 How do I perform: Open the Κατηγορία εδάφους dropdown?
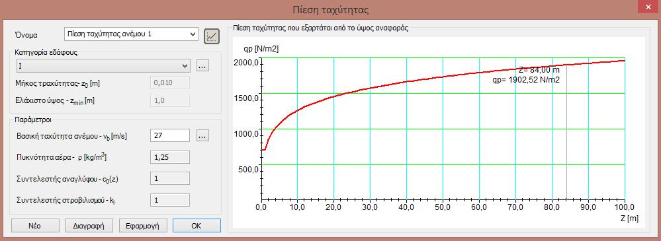coord(103,66)
